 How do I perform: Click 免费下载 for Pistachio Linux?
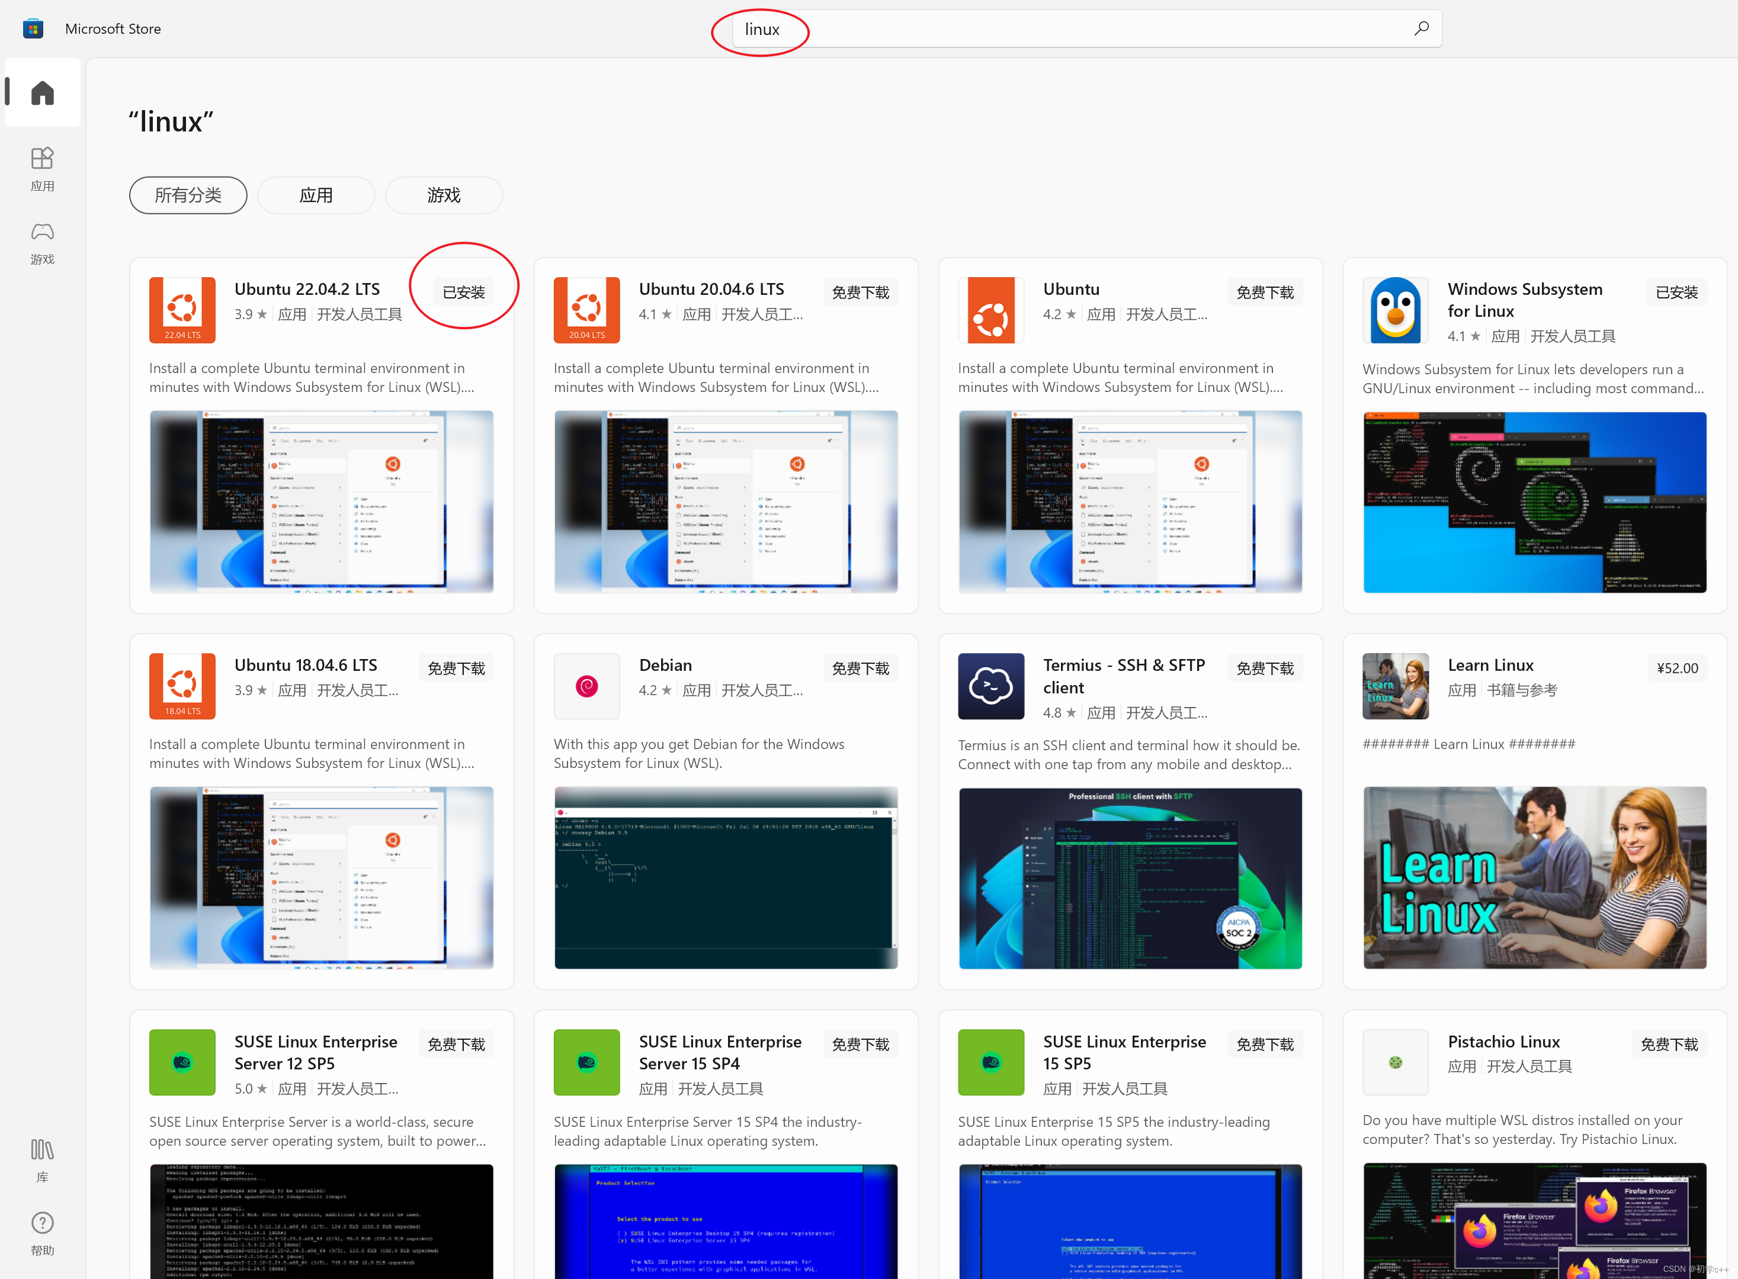tap(1669, 1045)
